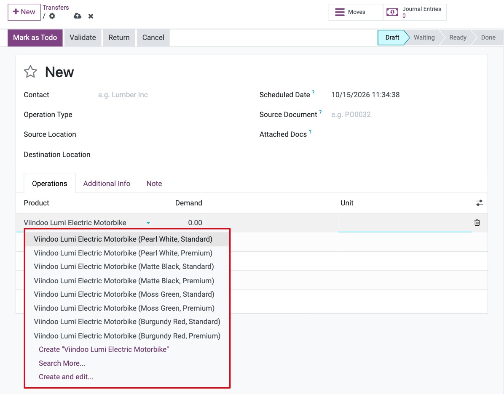Switch to the Operations tab

[x=50, y=184]
